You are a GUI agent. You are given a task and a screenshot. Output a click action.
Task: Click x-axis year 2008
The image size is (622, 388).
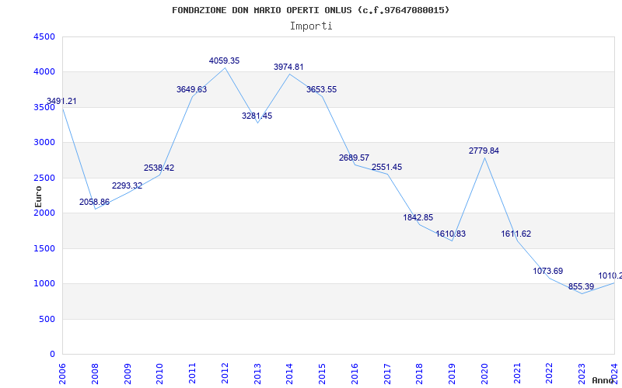(95, 374)
